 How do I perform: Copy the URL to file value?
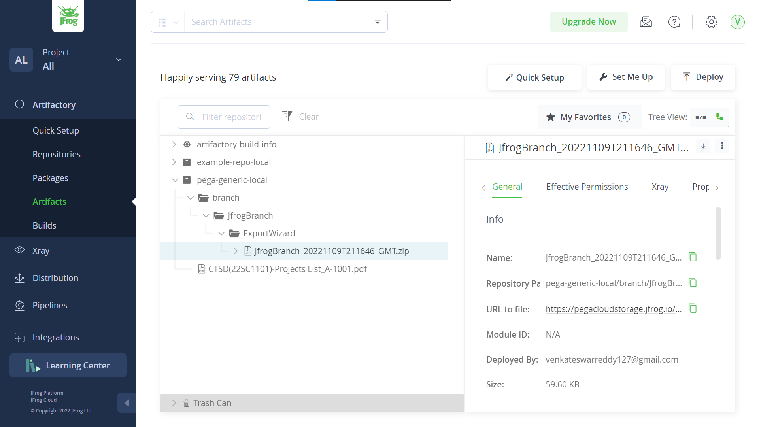coord(693,308)
